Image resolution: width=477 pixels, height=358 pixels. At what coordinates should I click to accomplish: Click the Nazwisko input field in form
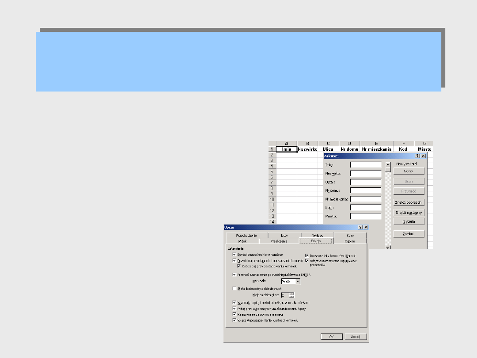[x=365, y=173]
